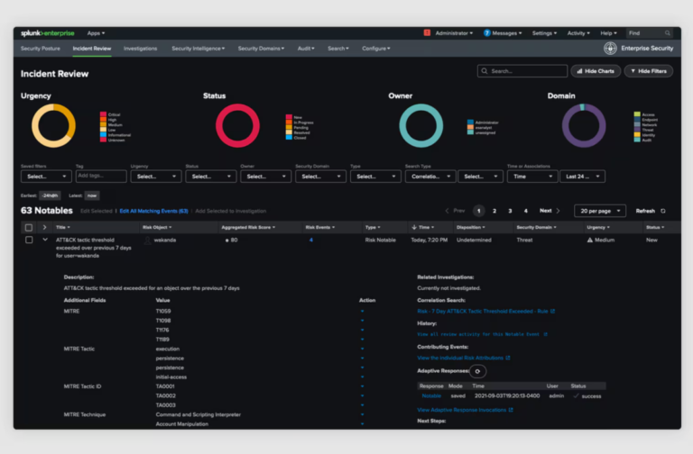Open the Type filter dropdown
Viewport: 693px width, 454px height.
click(x=375, y=177)
